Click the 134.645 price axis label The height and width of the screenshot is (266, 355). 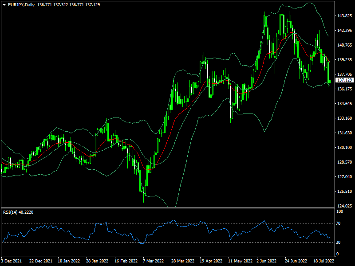344,104
